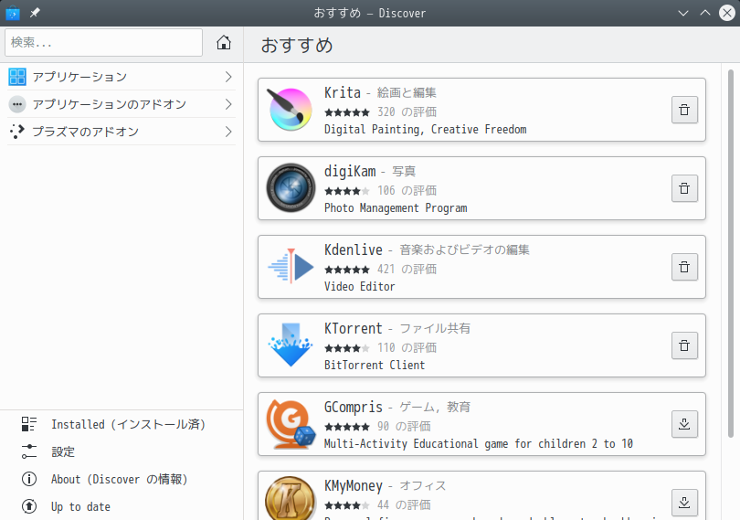Click Krita's 320 の評価 rating text
The width and height of the screenshot is (740, 520).
pyautogui.click(x=407, y=111)
